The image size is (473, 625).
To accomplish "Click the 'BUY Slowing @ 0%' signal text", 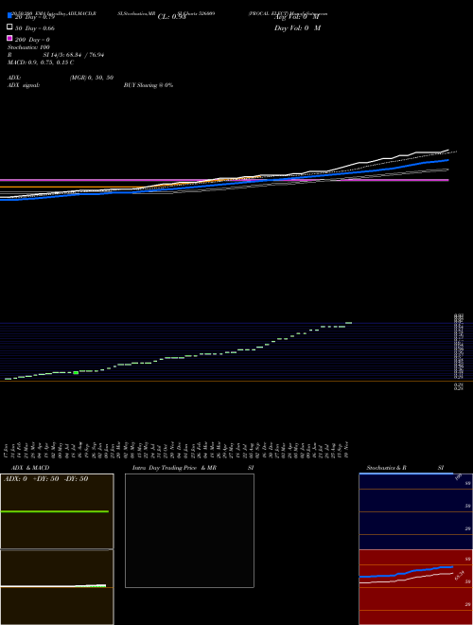I will (x=149, y=85).
